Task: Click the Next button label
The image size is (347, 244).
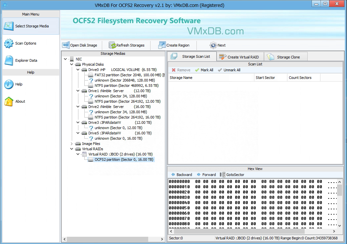Action: click(x=222, y=45)
